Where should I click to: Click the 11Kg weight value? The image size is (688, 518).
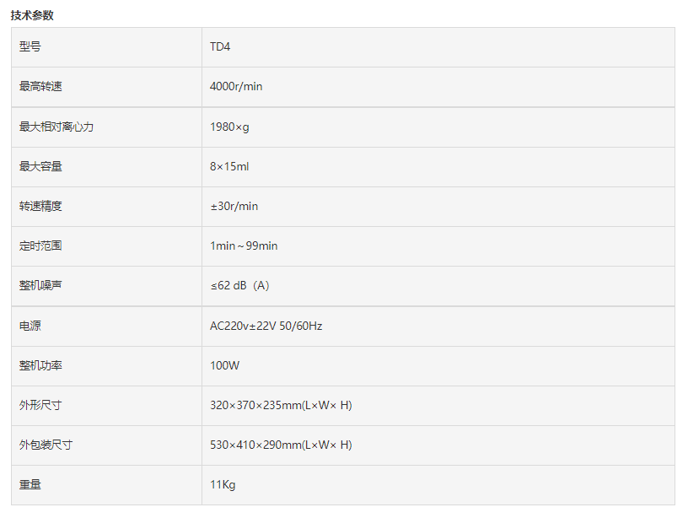coord(223,484)
